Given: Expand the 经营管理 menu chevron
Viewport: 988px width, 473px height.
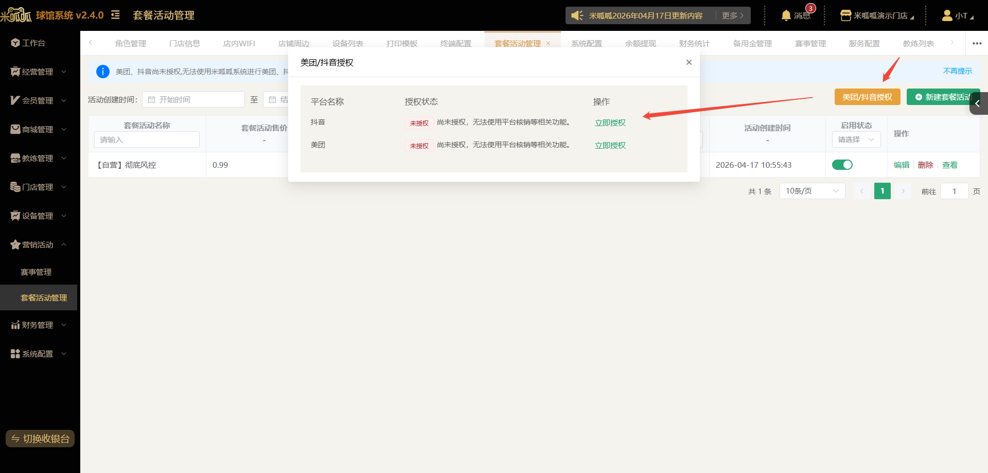Looking at the screenshot, I should [64, 72].
